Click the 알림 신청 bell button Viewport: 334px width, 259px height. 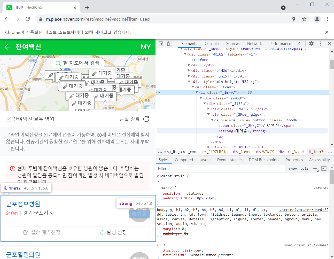113,232
